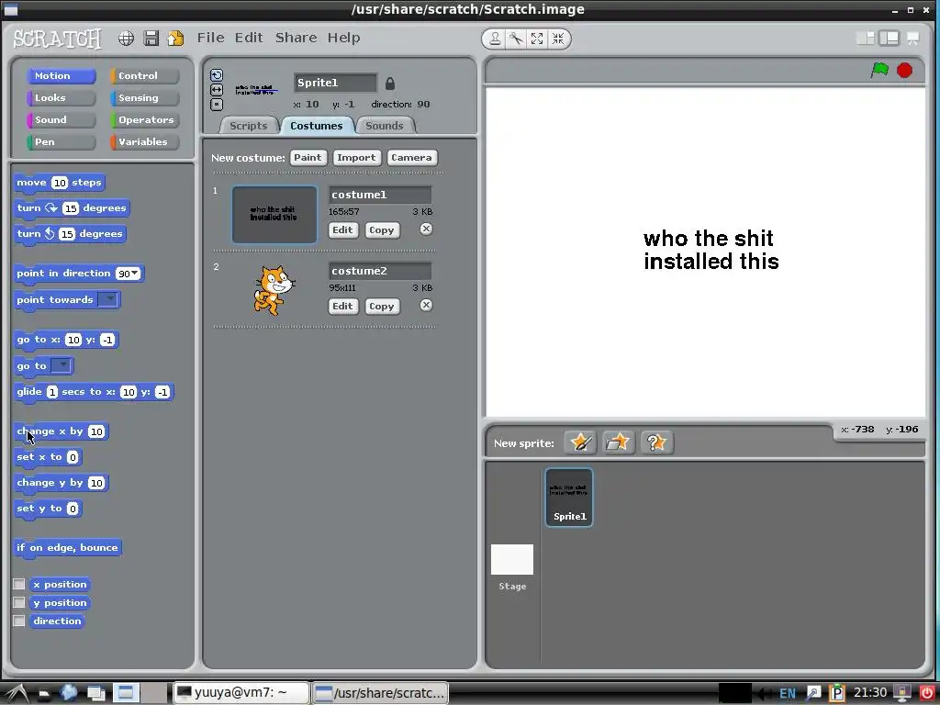940x705 pixels.
Task: Click the Import costume button
Action: 356,158
